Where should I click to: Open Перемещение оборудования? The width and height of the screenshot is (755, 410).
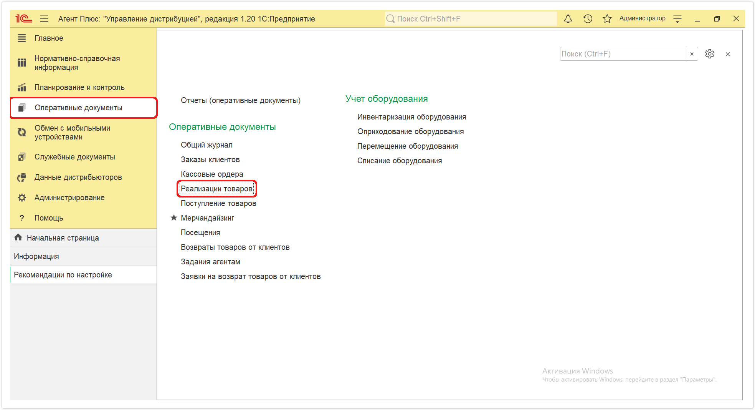[x=408, y=146]
